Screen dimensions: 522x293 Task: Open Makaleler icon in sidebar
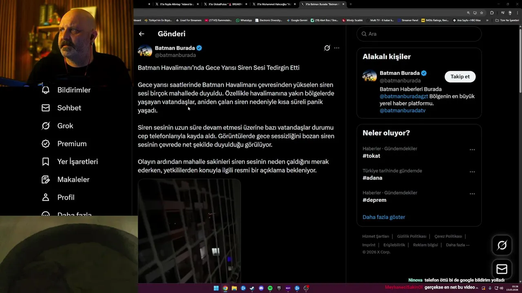coord(46,179)
